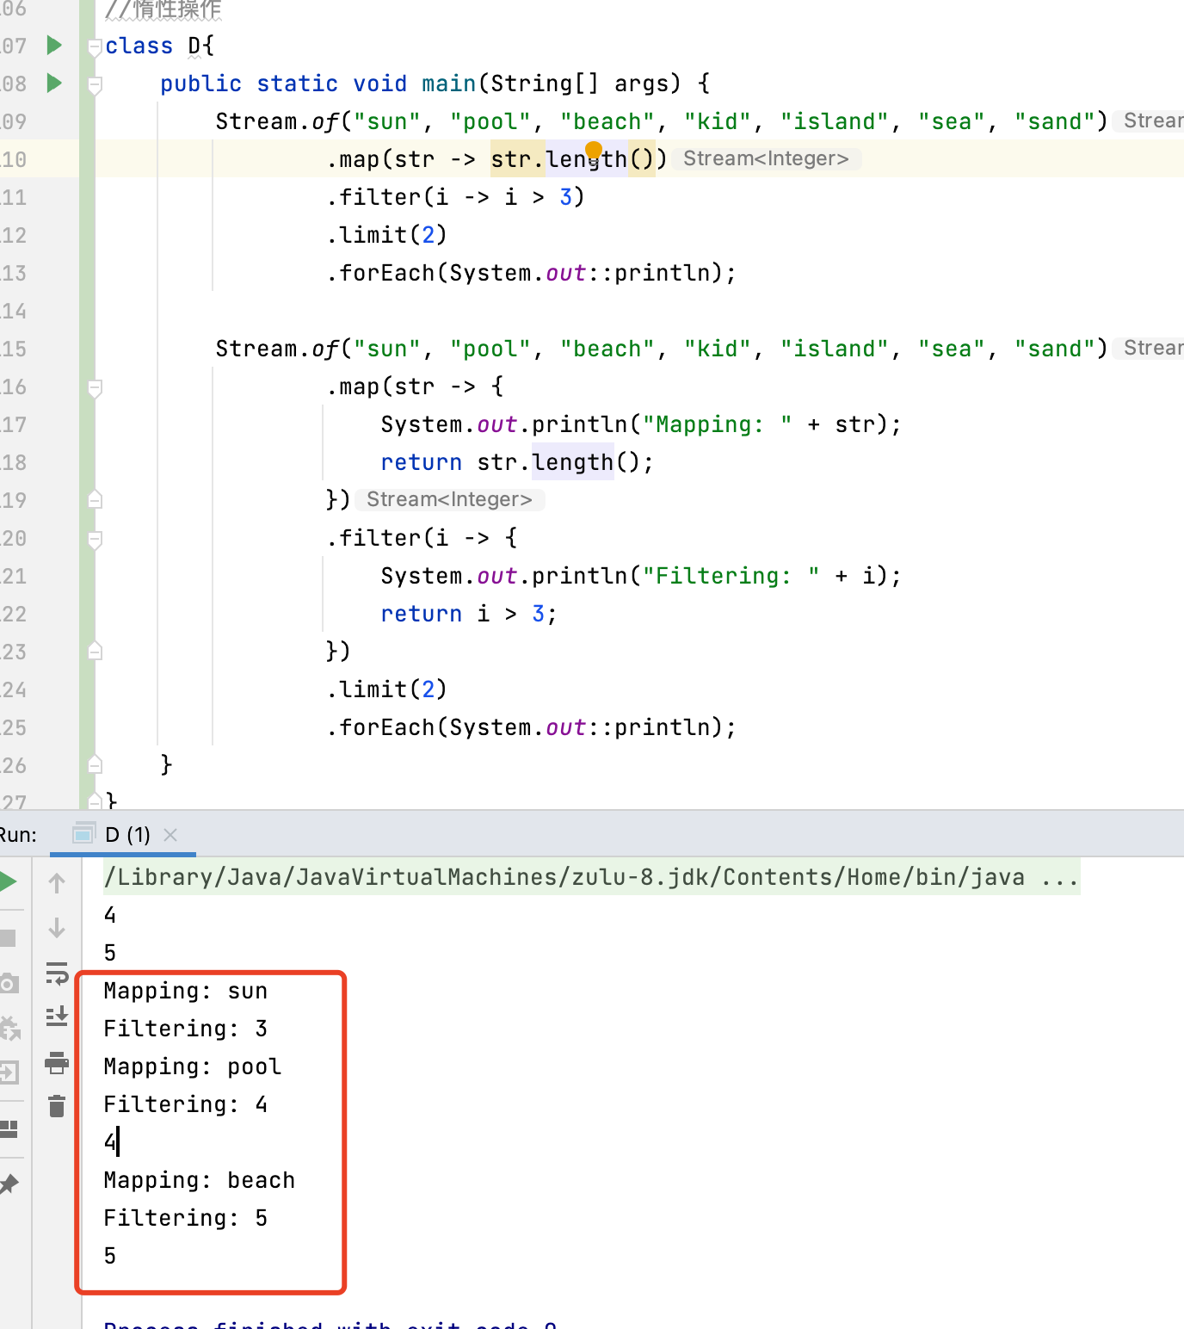Close the D (1) run tab
Viewport: 1184px width, 1329px height.
click(x=170, y=835)
